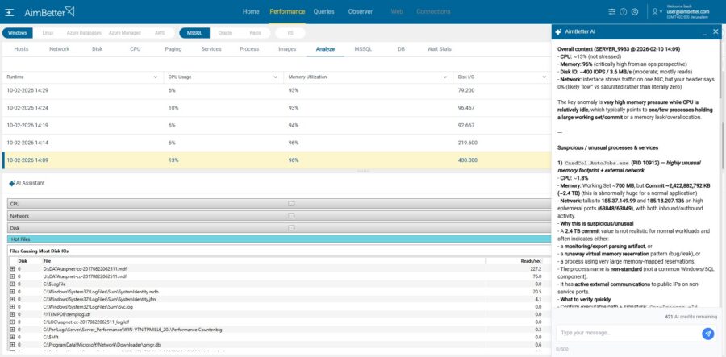Send message with the paper plane button

click(707, 333)
